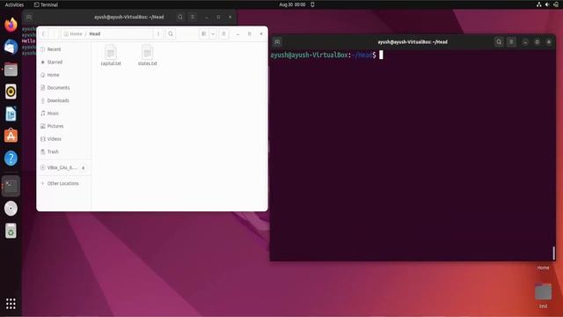Click scrollbar in front terminal window
This screenshot has height=317, width=563.
pyautogui.click(x=553, y=253)
